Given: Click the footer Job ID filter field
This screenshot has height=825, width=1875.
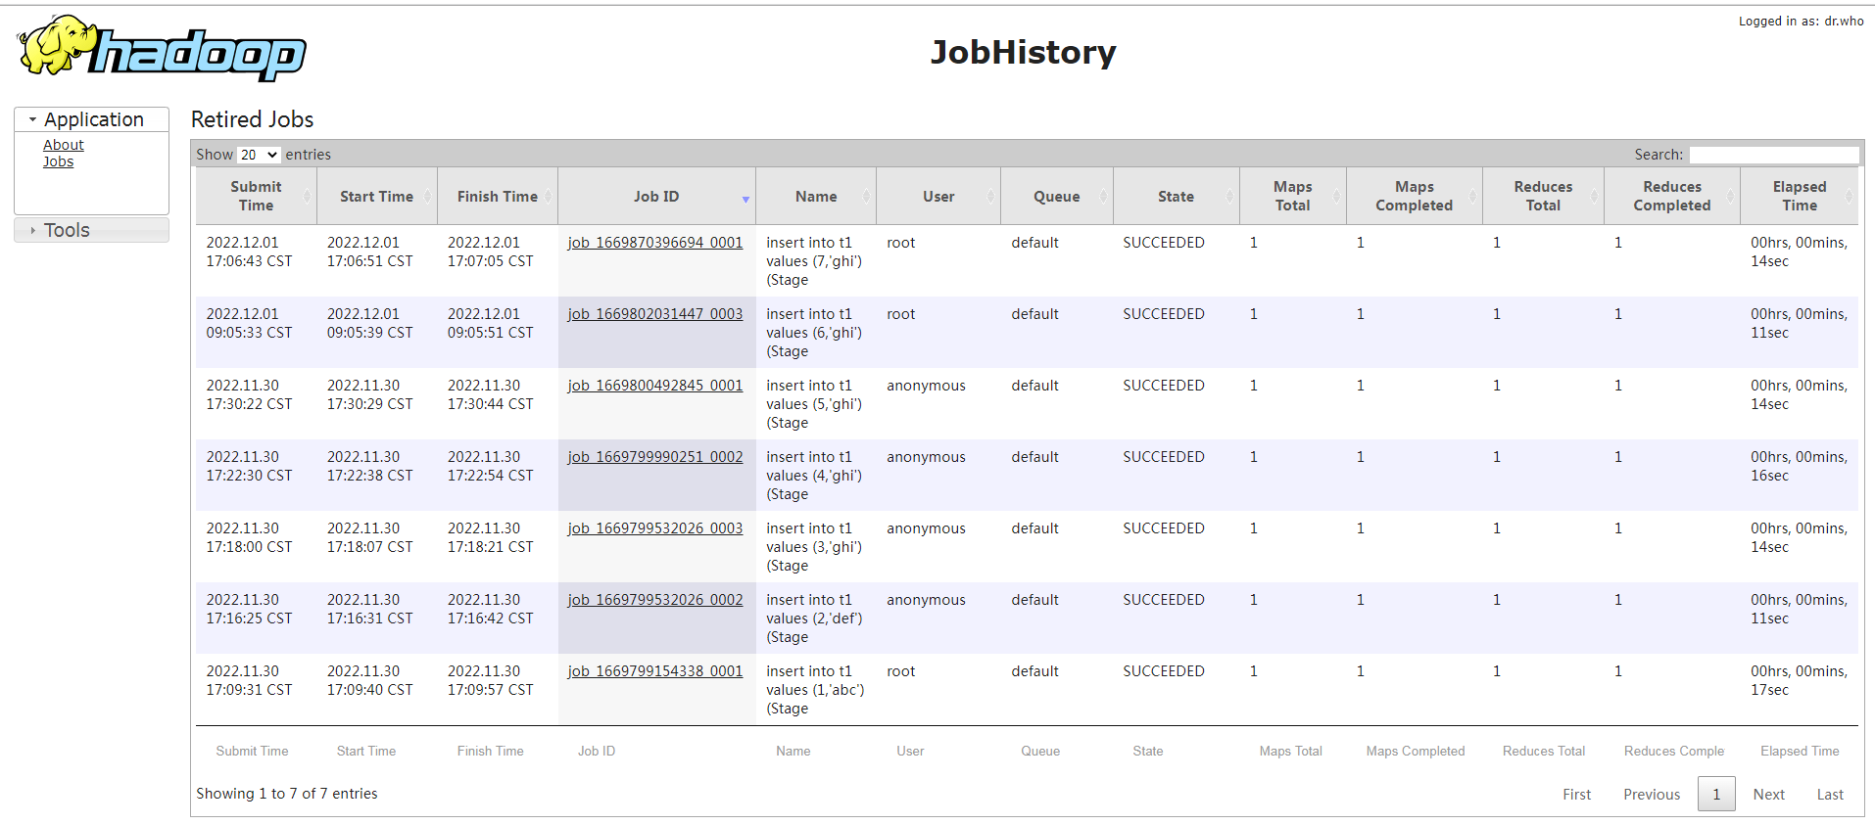Looking at the screenshot, I should tap(654, 751).
